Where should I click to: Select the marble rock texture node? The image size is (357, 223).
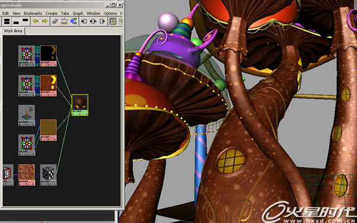click(x=27, y=174)
